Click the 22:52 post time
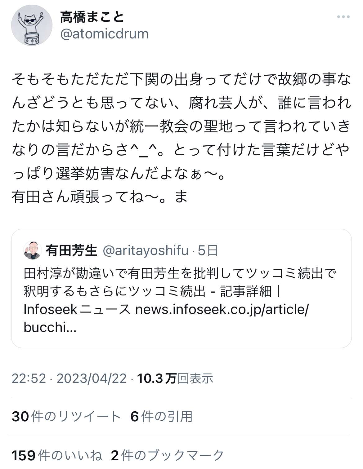Image resolution: width=363 pixels, height=469 pixels. point(29,378)
